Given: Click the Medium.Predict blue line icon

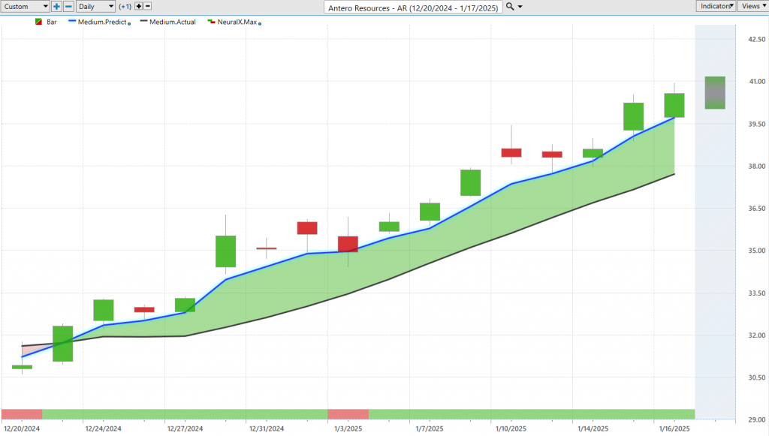Looking at the screenshot, I should click(74, 23).
